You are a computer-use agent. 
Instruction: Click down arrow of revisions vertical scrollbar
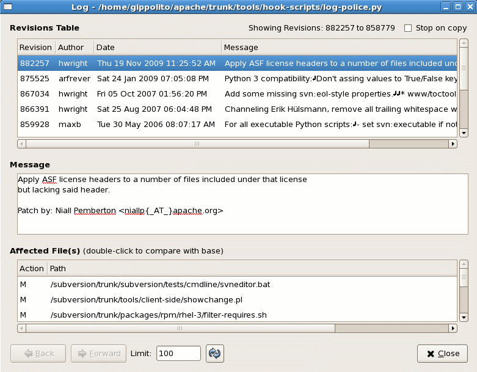(x=464, y=133)
